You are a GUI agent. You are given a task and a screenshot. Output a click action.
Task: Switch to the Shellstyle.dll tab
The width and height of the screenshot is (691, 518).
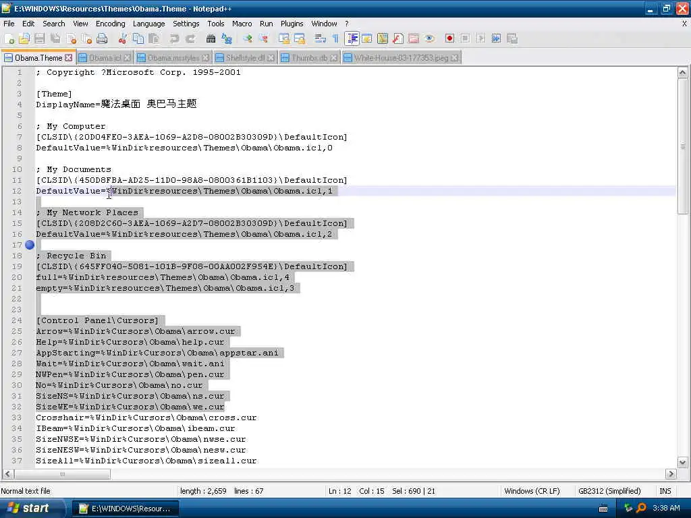click(245, 58)
